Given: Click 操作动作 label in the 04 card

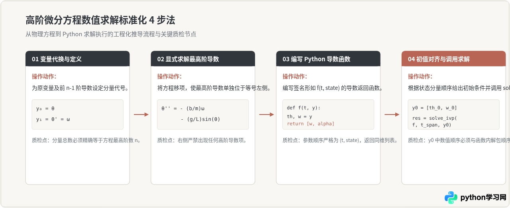Looking at the screenshot, I should click(x=420, y=76).
